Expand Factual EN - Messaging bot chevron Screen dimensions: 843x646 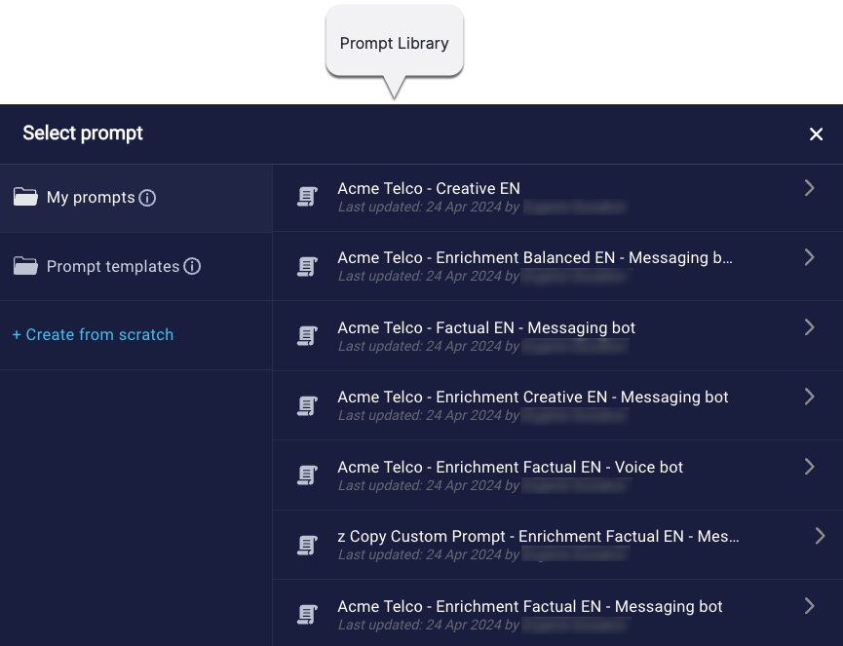pos(809,326)
